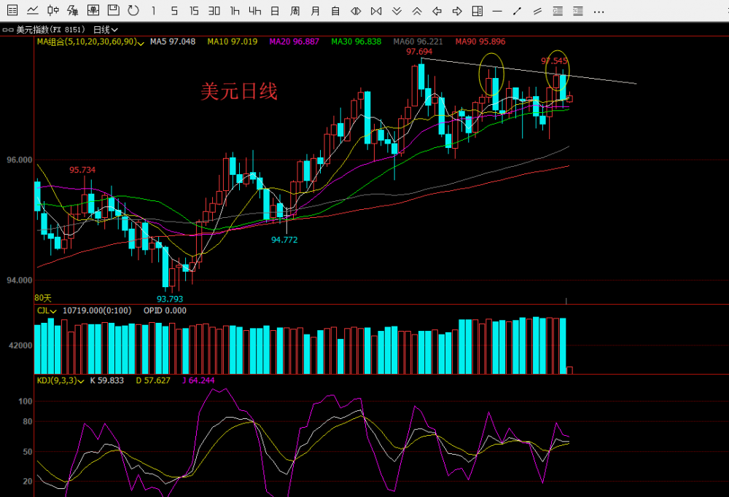Click the MA60 96.221 value

418,42
